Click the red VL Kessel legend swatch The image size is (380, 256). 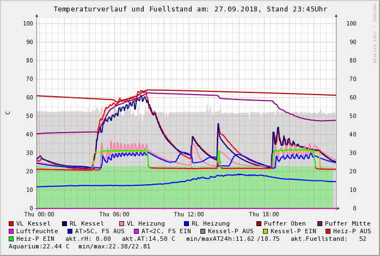coord(11,223)
